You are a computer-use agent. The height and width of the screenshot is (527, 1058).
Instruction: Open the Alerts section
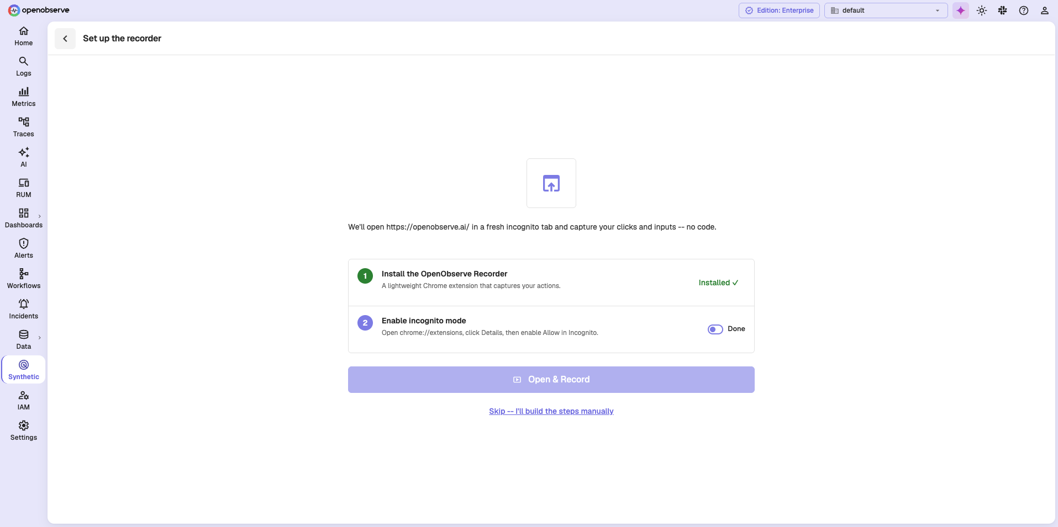(24, 249)
